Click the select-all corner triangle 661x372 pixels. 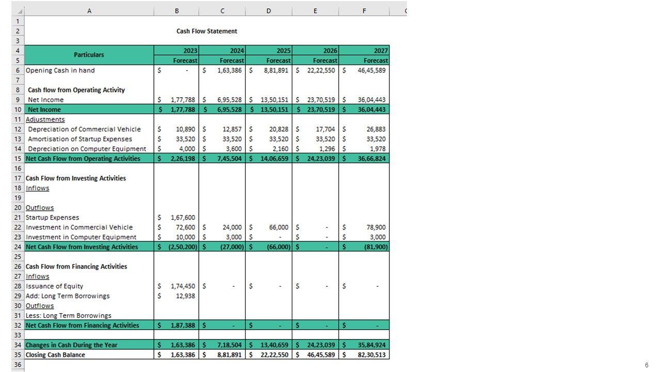pos(19,11)
